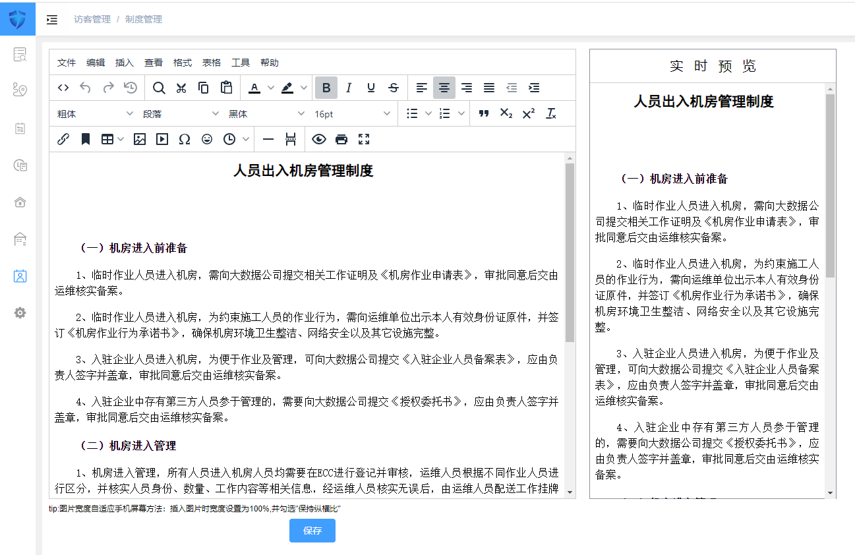Open bulleted list style dropdown arrow
Image resolution: width=855 pixels, height=555 pixels.
pos(428,114)
